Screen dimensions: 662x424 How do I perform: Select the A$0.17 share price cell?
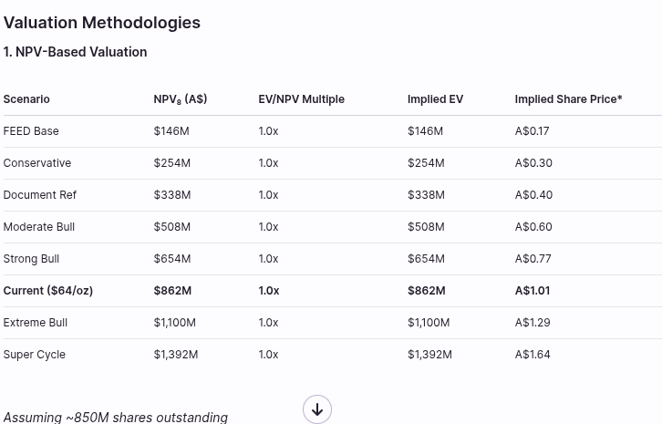pos(533,131)
